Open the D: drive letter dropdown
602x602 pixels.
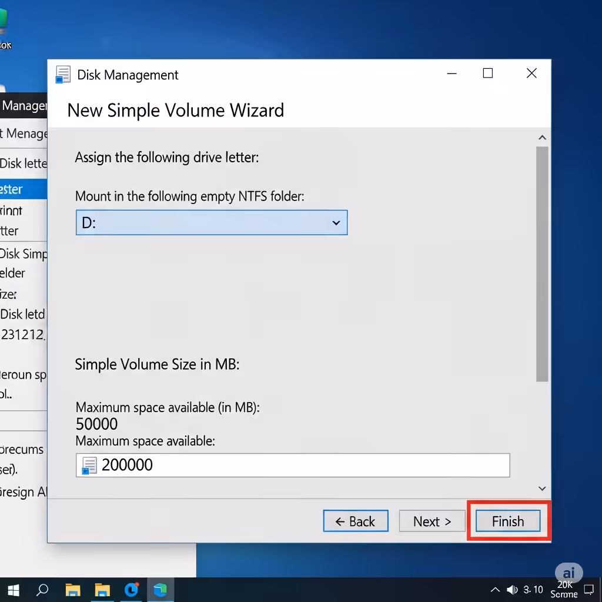click(212, 222)
